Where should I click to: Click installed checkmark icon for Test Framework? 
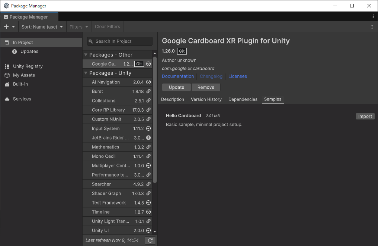coord(148,203)
